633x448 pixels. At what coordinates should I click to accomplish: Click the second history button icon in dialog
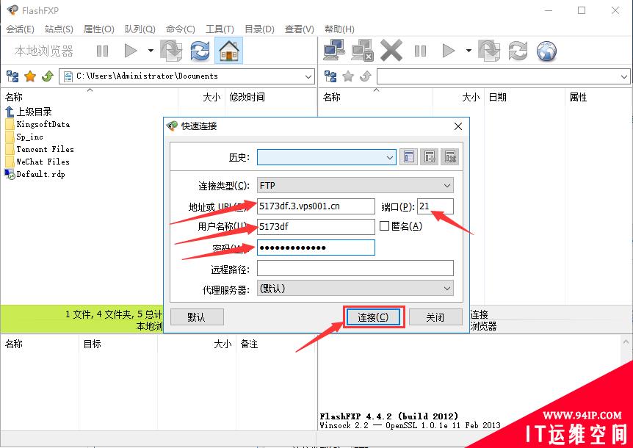click(x=429, y=157)
